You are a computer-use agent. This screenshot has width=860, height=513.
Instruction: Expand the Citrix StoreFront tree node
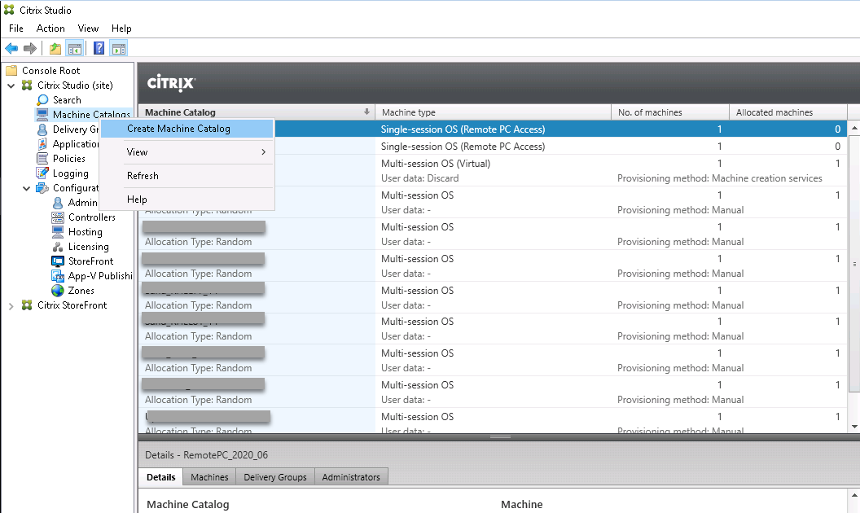click(x=11, y=306)
